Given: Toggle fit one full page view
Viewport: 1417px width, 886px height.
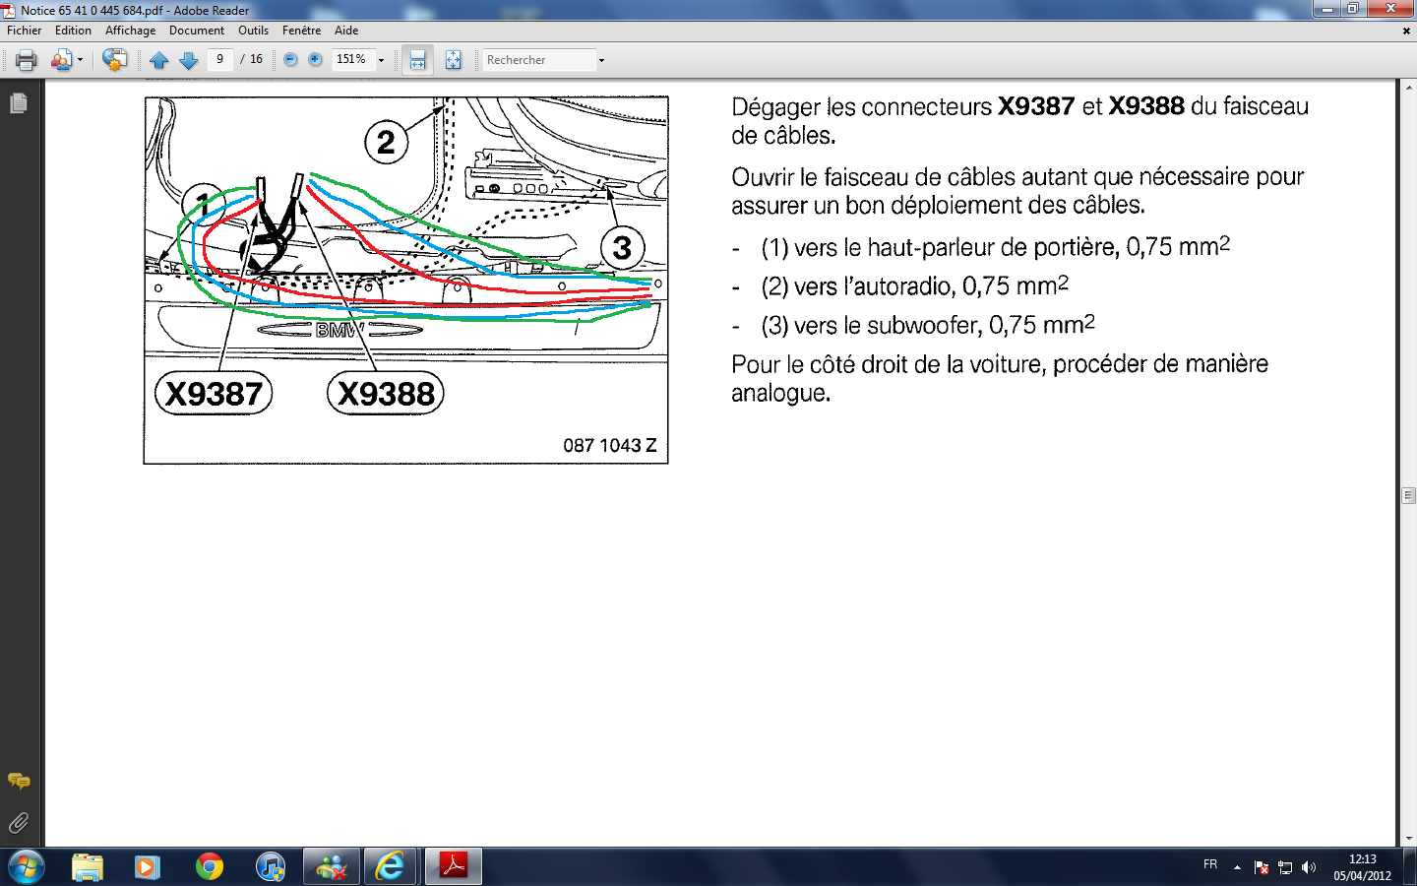Looking at the screenshot, I should point(453,60).
